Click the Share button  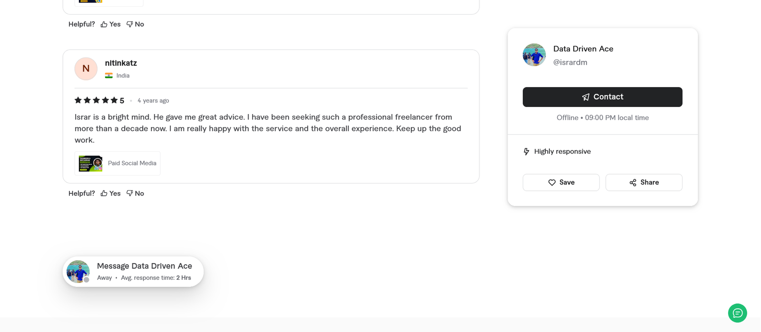tap(644, 182)
